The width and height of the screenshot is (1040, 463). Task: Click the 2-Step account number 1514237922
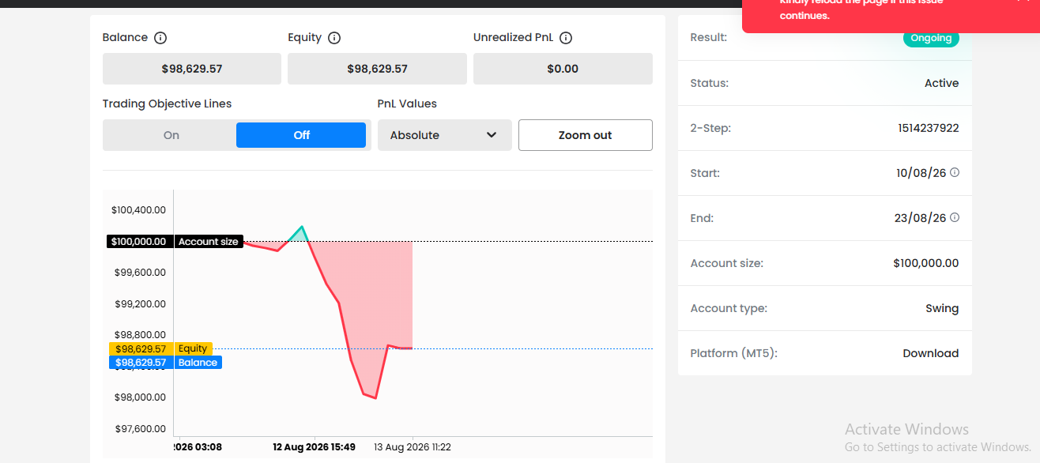coord(929,128)
